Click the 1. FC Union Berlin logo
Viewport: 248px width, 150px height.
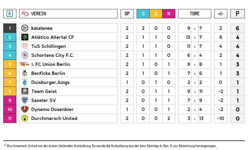point(25,64)
